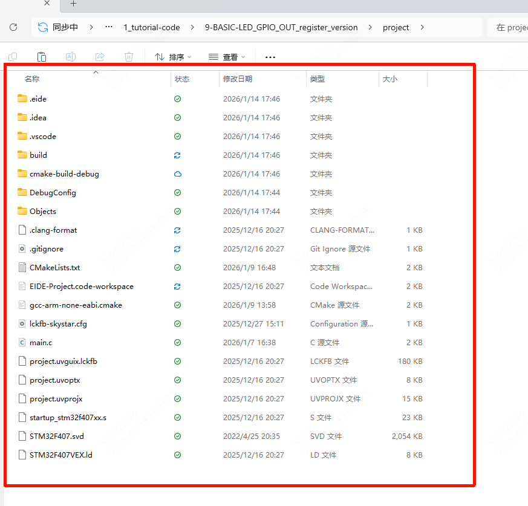This screenshot has width=528, height=506.
Task: Click cloud status icon for cmake-build-debug
Action: tap(178, 174)
